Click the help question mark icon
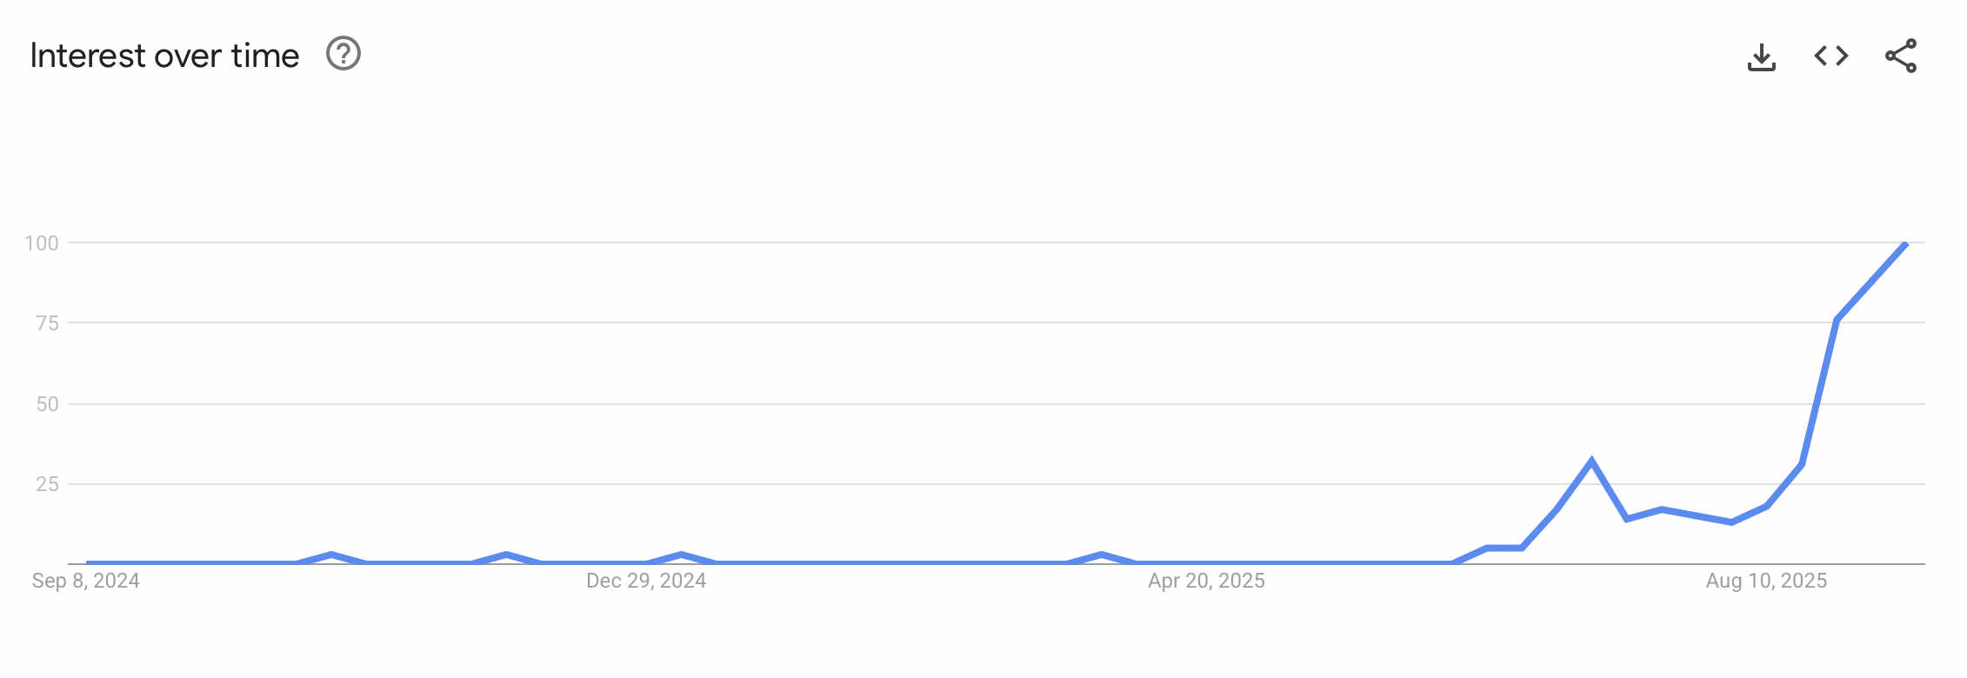This screenshot has height=678, width=1967. 343,54
